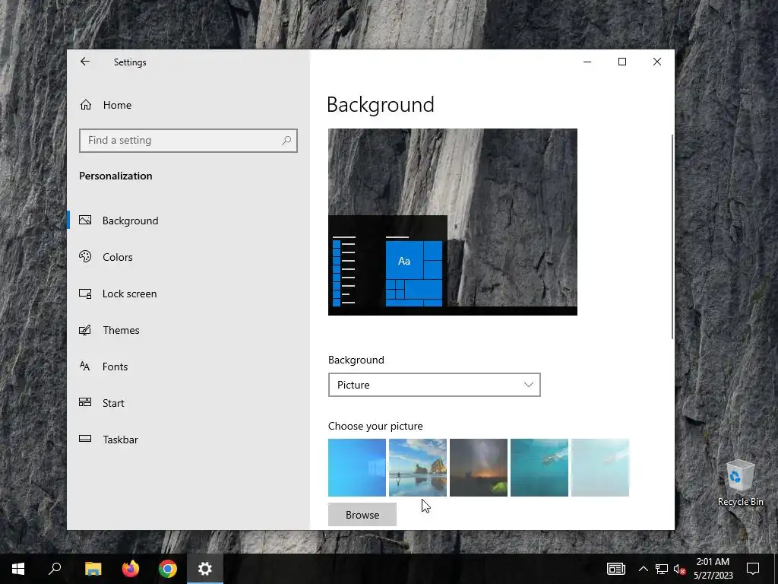Choose the night sky tent wallpaper thumbnail

coord(479,468)
